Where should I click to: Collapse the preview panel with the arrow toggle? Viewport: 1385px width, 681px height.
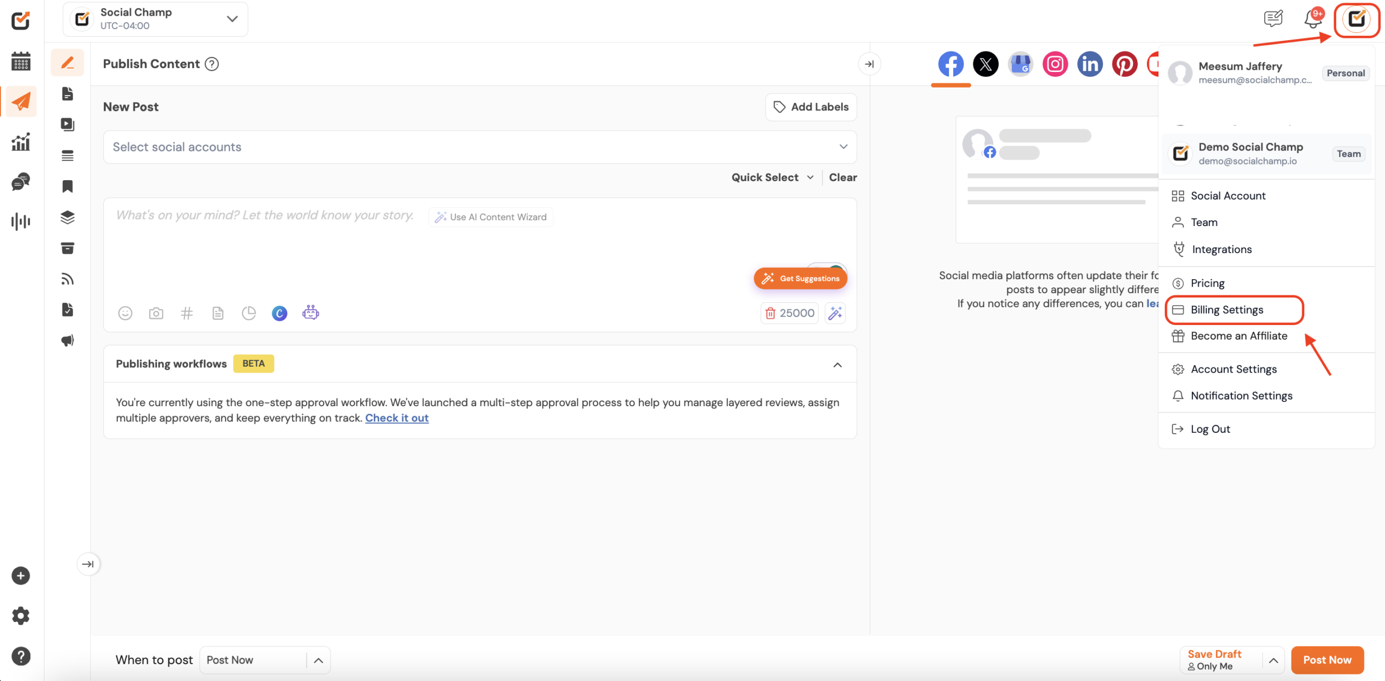(869, 64)
